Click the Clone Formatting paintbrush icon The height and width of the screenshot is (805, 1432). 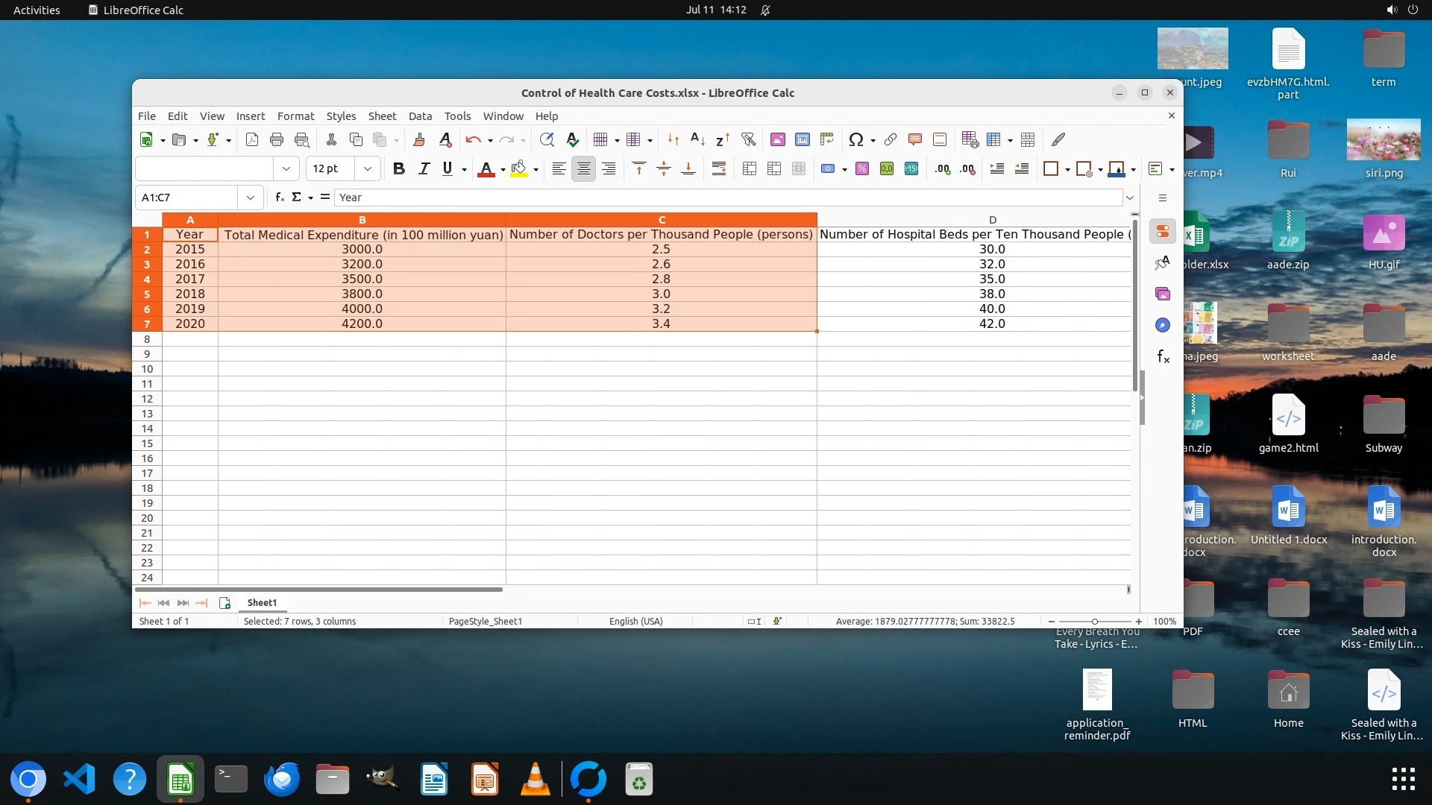tap(418, 139)
